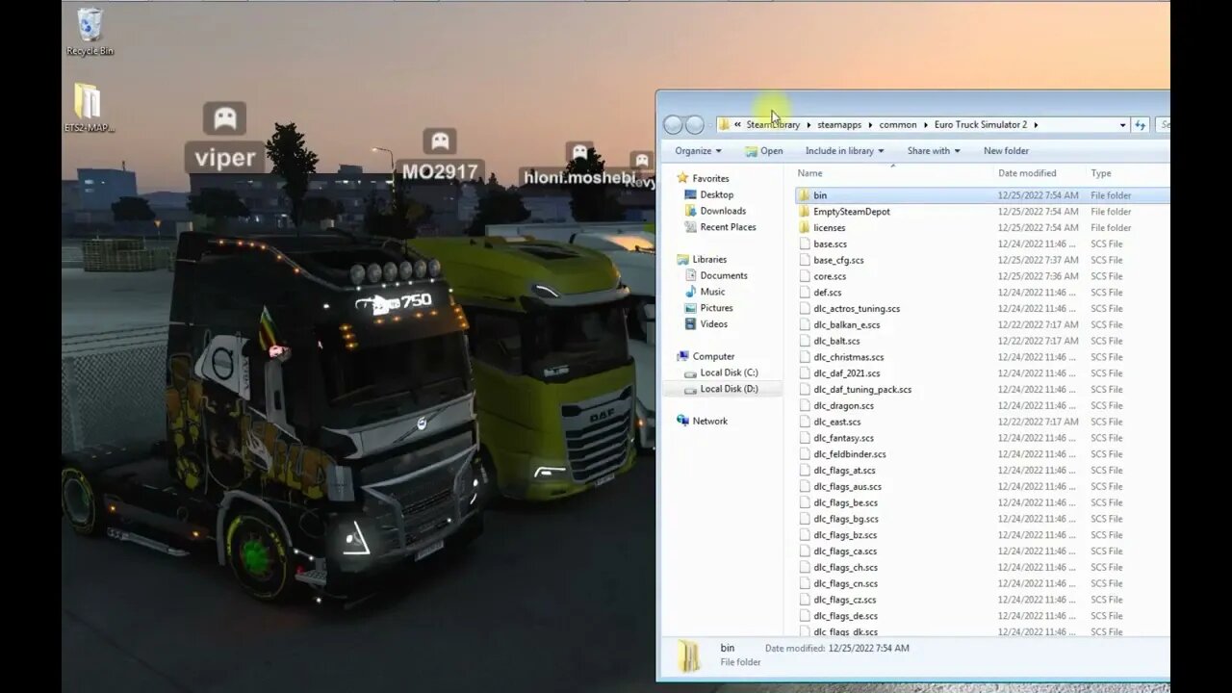This screenshot has width=1232, height=693.
Task: Jump to common in the address path
Action: [898, 125]
